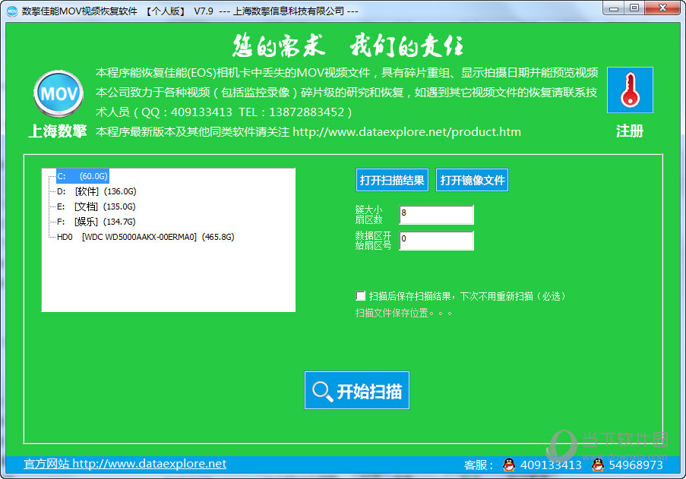Select drive C: (60.0G)
Screen dimensions: 686x479
click(x=82, y=176)
